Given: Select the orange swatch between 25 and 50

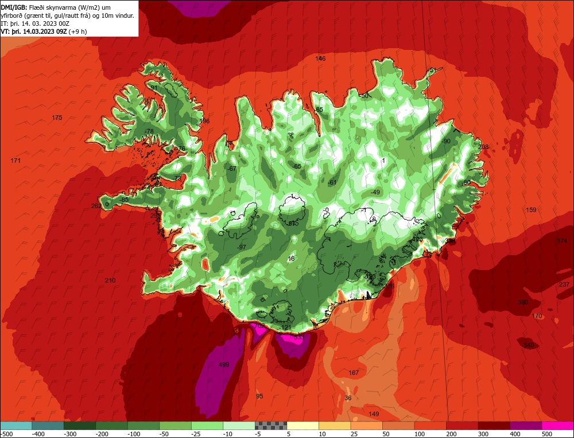Looking at the screenshot, I should pyautogui.click(x=366, y=425).
